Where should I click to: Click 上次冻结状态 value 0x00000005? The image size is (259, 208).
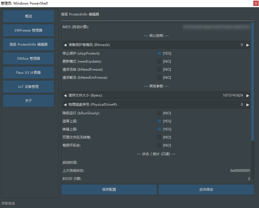(x=240, y=171)
